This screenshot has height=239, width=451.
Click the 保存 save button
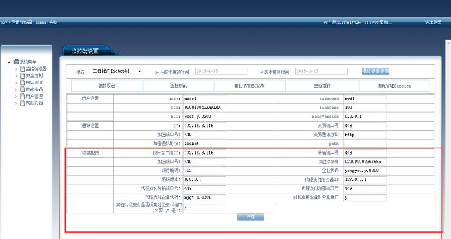(x=251, y=217)
